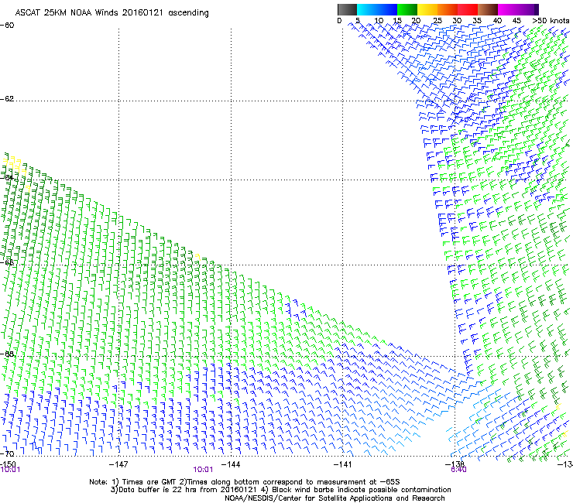Screen dimensions: 573x503
Task: Click the dark purple 45-50 knots color segment
Action: click(x=528, y=9)
